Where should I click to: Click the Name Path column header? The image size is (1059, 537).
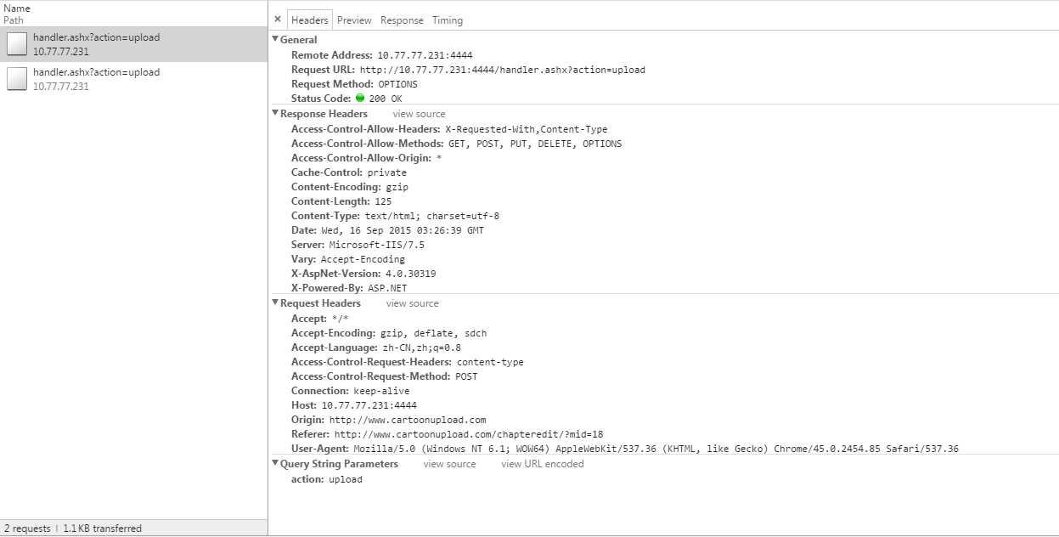[x=17, y=14]
